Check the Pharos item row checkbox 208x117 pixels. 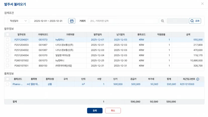pos(8,84)
